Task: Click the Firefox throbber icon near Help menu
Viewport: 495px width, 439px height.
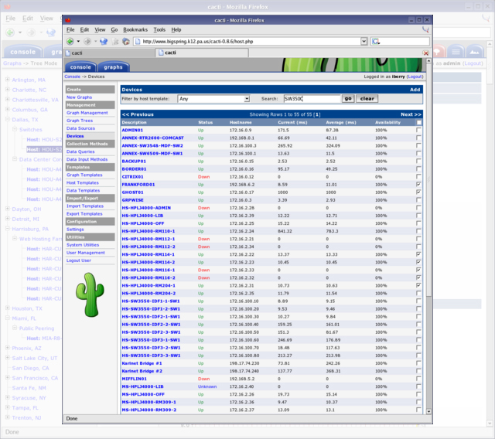Action: pyautogui.click(x=425, y=29)
